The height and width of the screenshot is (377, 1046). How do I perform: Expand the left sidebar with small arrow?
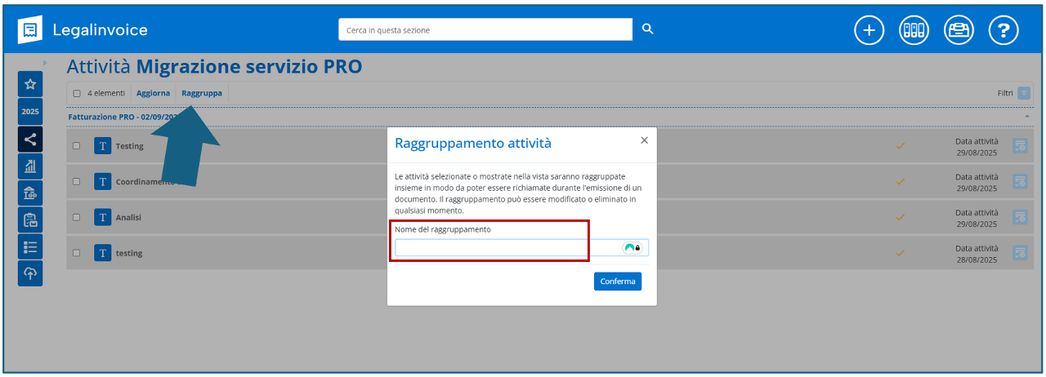click(44, 63)
